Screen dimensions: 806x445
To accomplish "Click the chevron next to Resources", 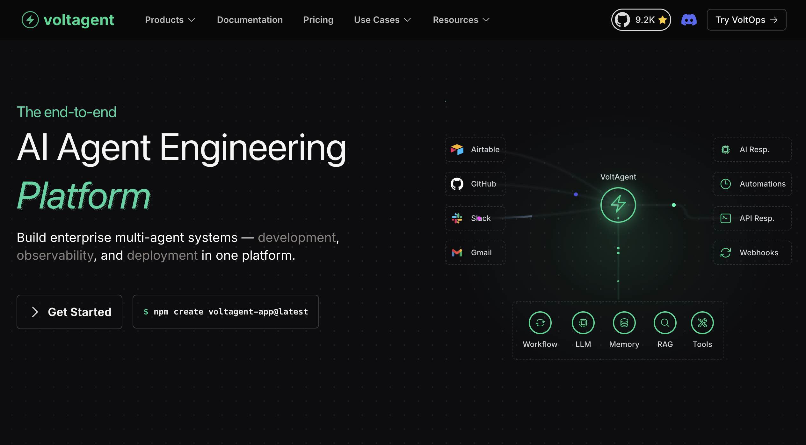I will pyautogui.click(x=486, y=20).
